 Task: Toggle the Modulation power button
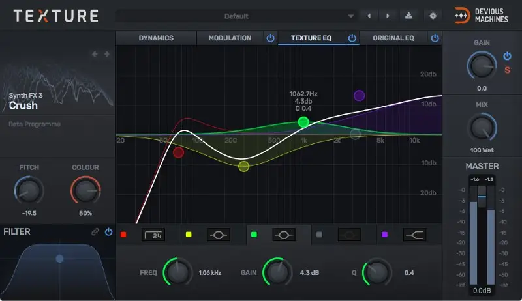(270, 38)
